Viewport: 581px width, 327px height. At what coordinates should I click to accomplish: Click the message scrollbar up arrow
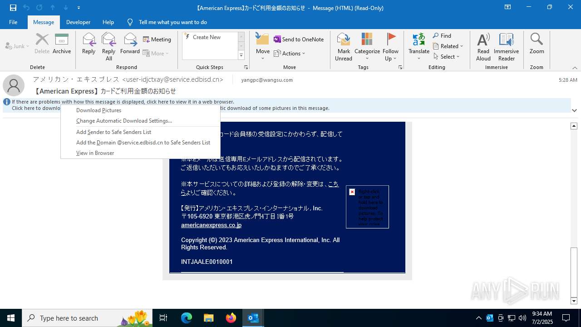[574, 126]
